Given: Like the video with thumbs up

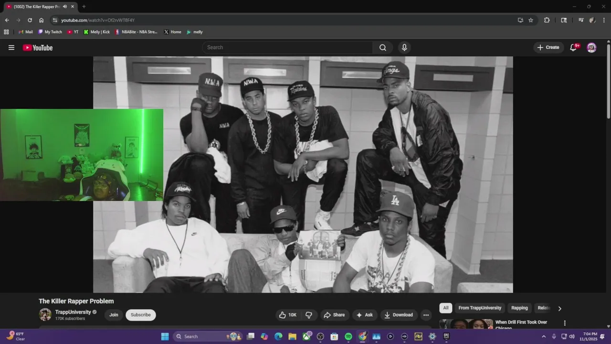Looking at the screenshot, I should tap(288, 315).
